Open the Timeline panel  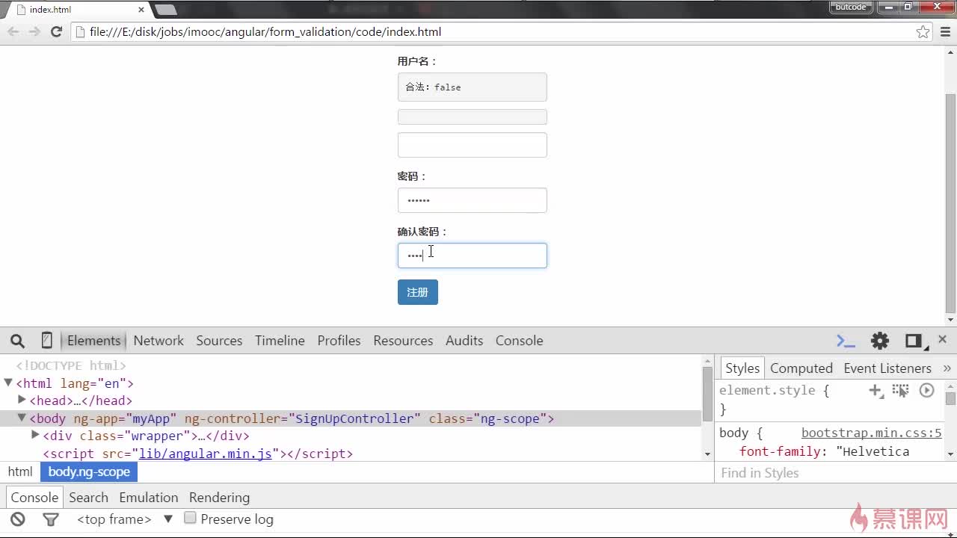click(280, 341)
